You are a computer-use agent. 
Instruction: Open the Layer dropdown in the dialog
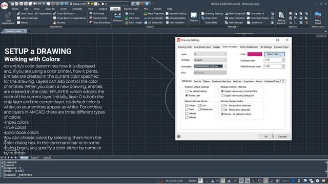210,54
